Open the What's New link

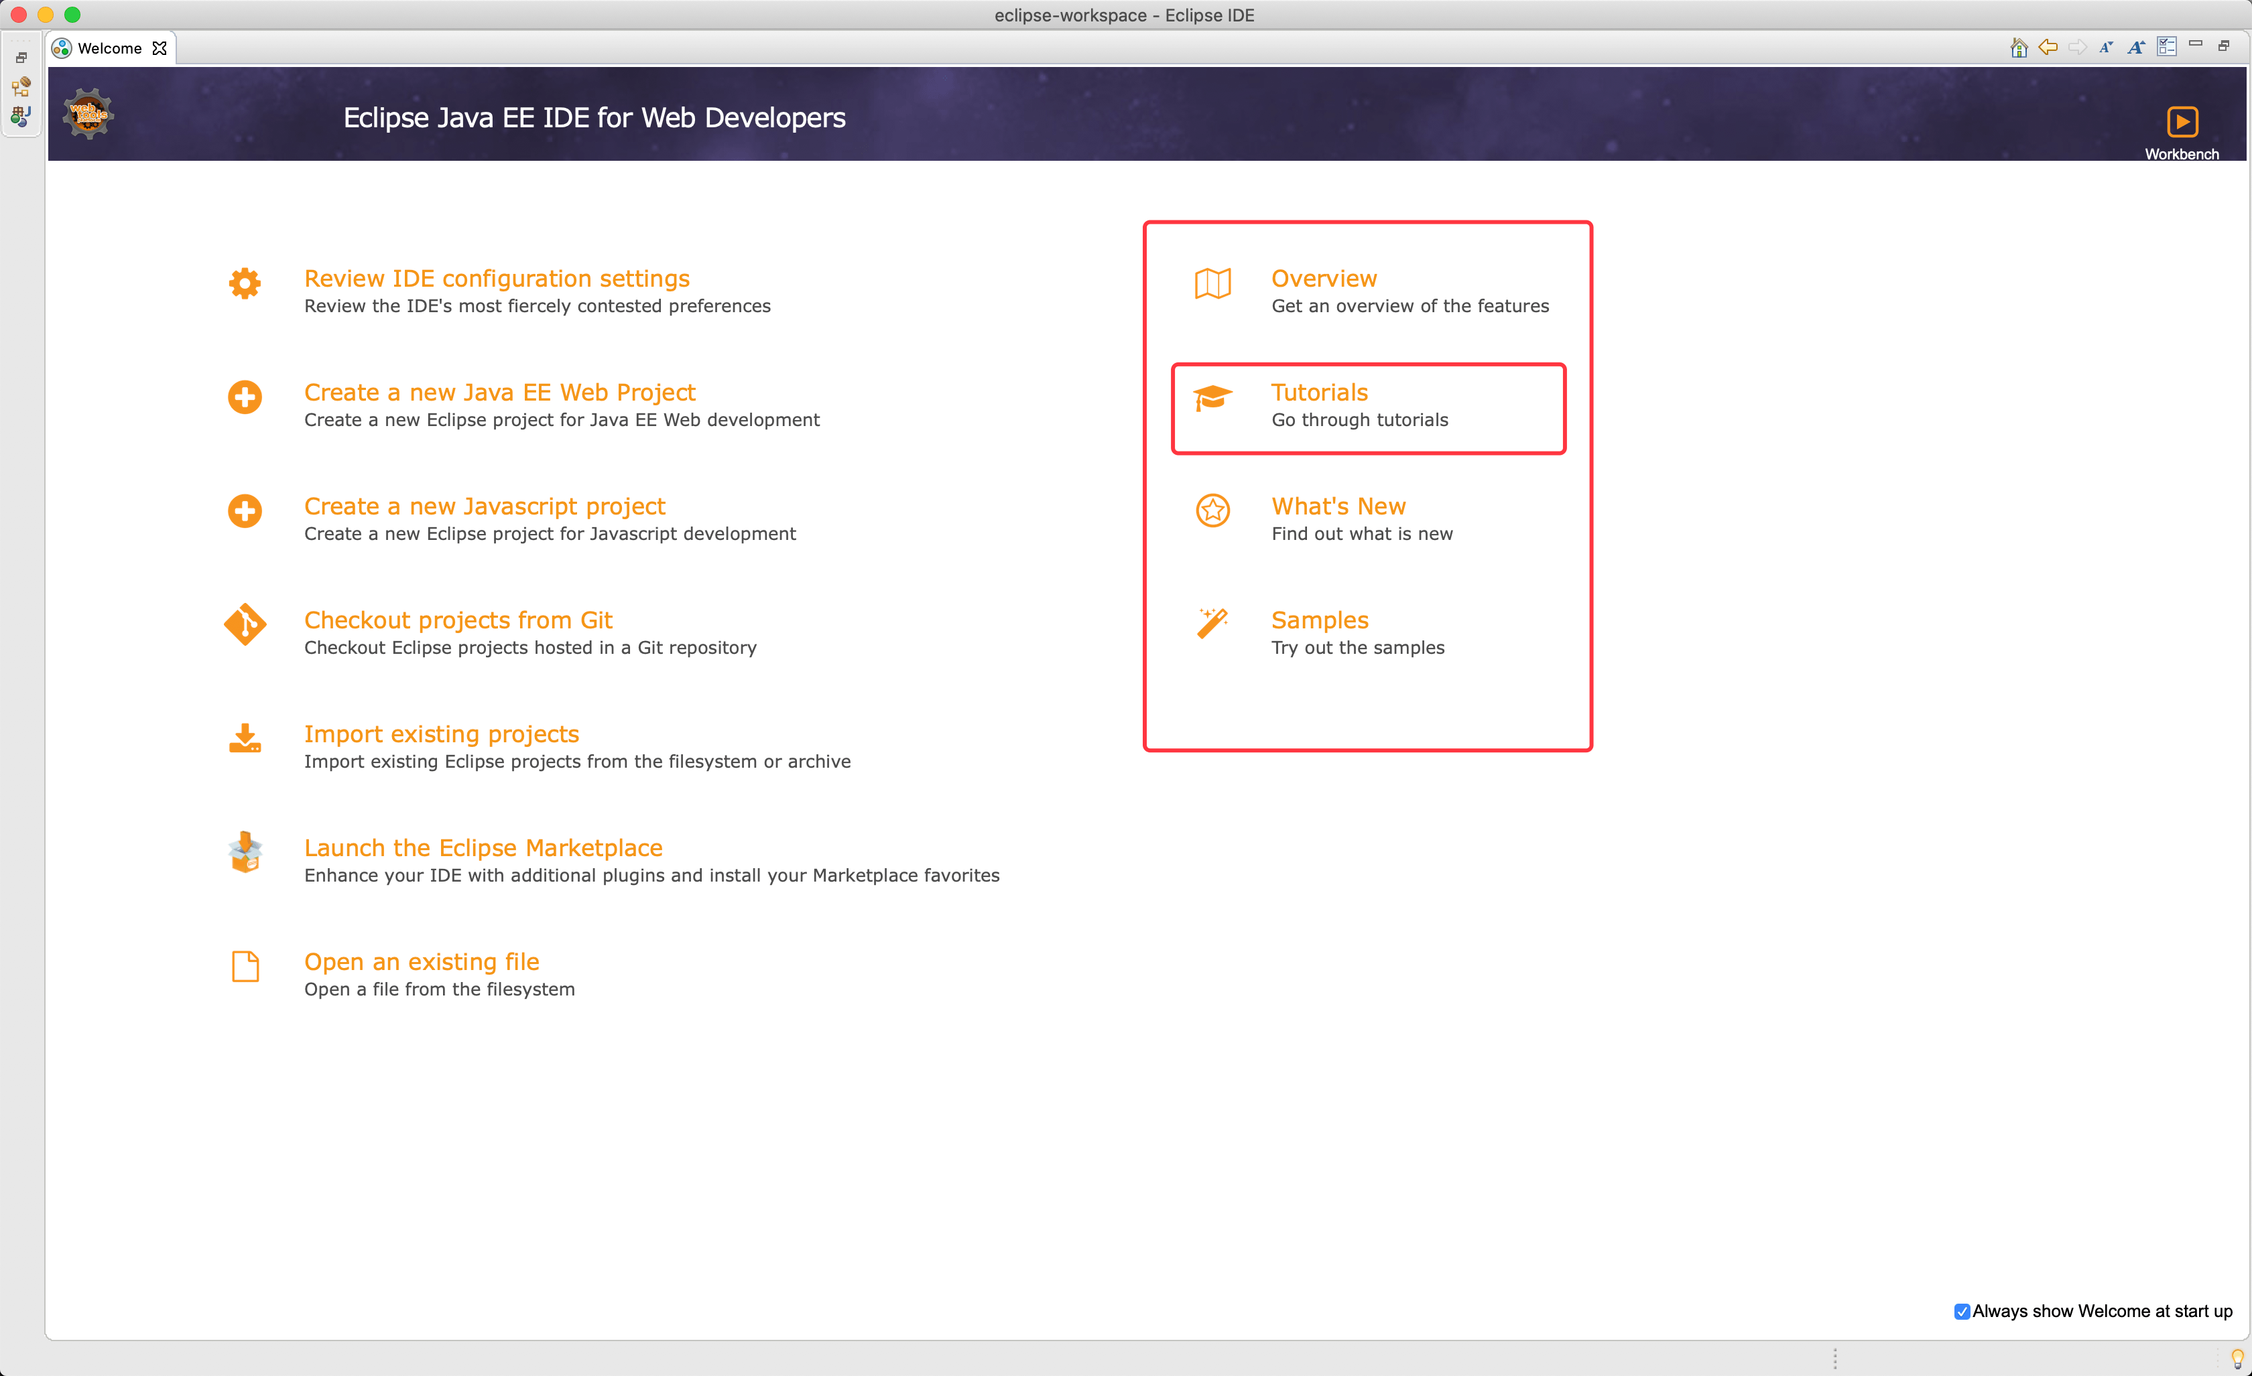point(1338,506)
